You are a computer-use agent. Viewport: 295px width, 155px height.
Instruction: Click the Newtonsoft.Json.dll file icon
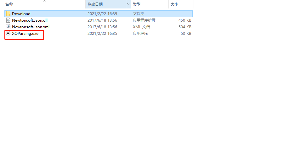(x=8, y=20)
